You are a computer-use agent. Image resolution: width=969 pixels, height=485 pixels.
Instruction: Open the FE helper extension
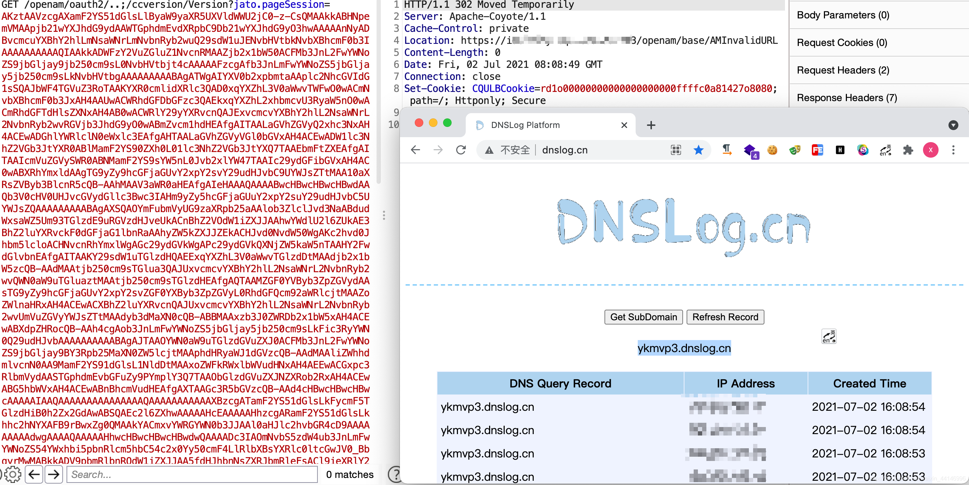click(818, 150)
